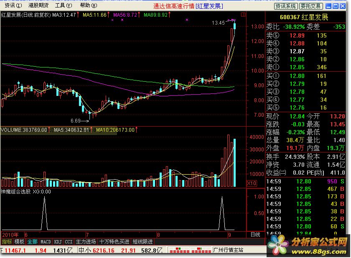This screenshot has width=351, height=258.
Task: Switch to the CCI indicator
Action: pos(69,242)
